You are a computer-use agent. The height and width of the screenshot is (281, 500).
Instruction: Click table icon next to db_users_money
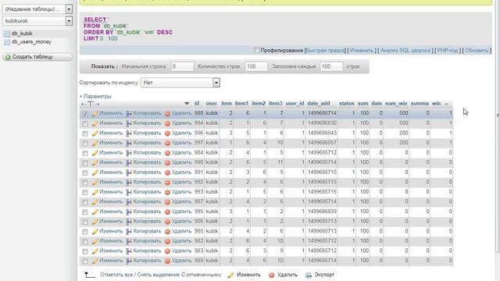click(x=7, y=42)
